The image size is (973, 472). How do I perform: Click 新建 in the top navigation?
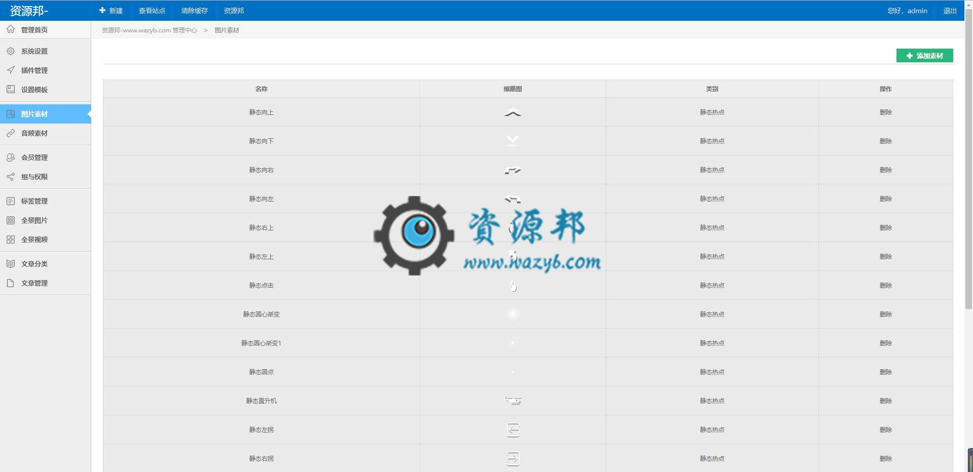(111, 11)
